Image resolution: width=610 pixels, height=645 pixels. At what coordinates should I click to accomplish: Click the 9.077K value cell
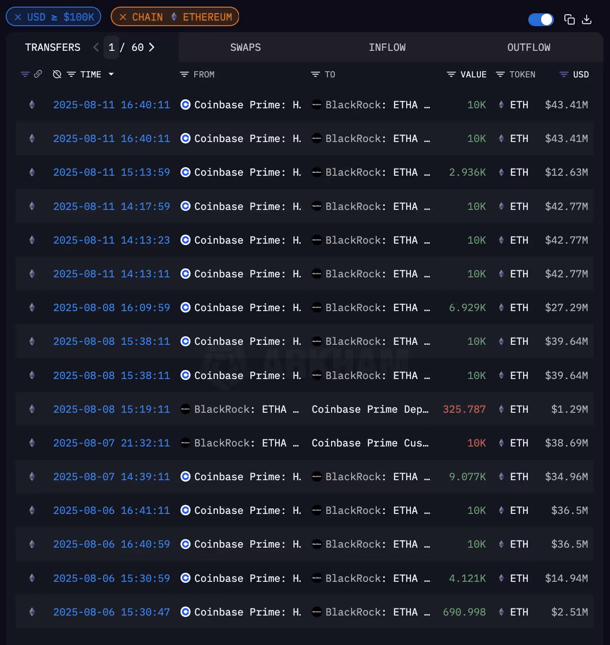click(x=467, y=477)
